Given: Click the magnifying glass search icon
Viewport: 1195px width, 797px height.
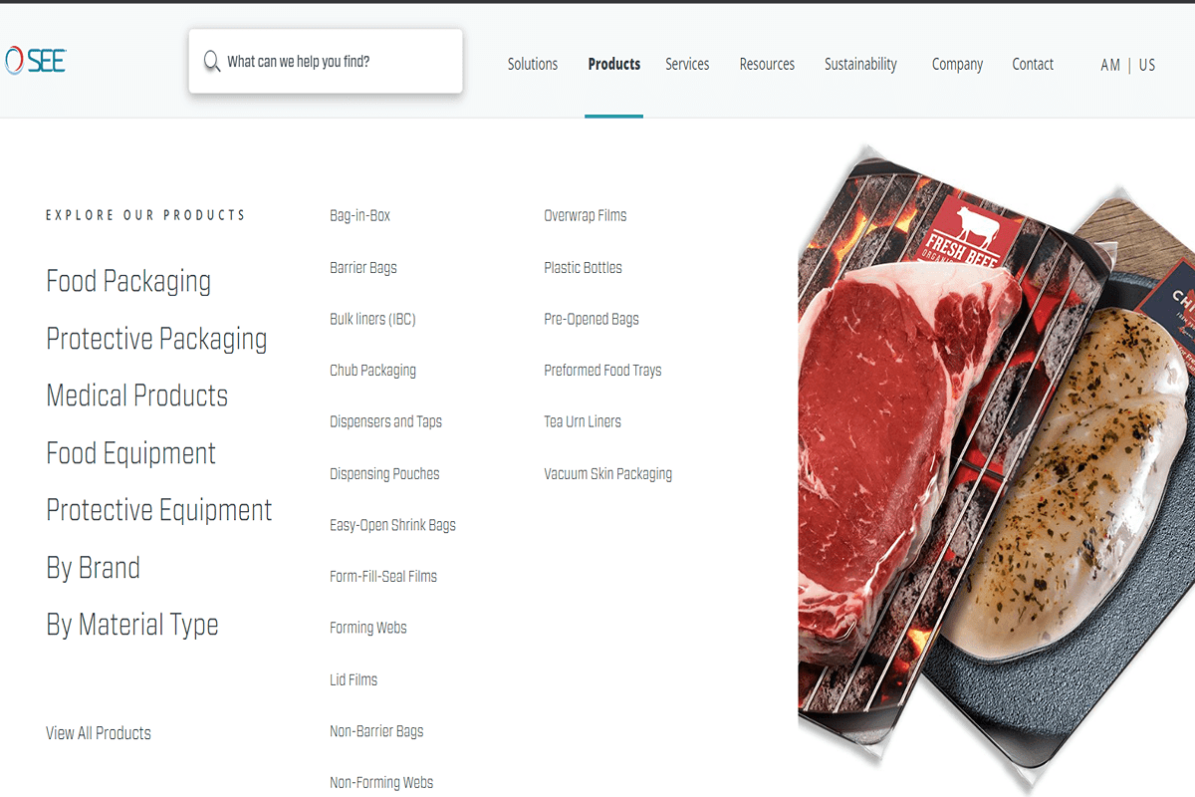Looking at the screenshot, I should (212, 62).
